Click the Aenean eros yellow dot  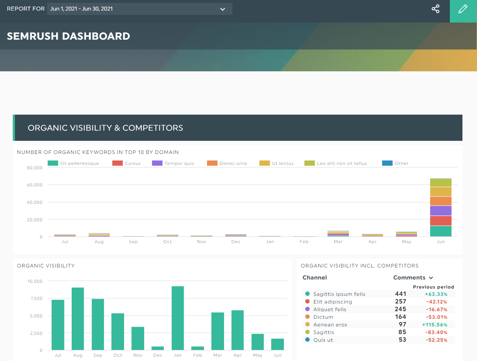[307, 324]
